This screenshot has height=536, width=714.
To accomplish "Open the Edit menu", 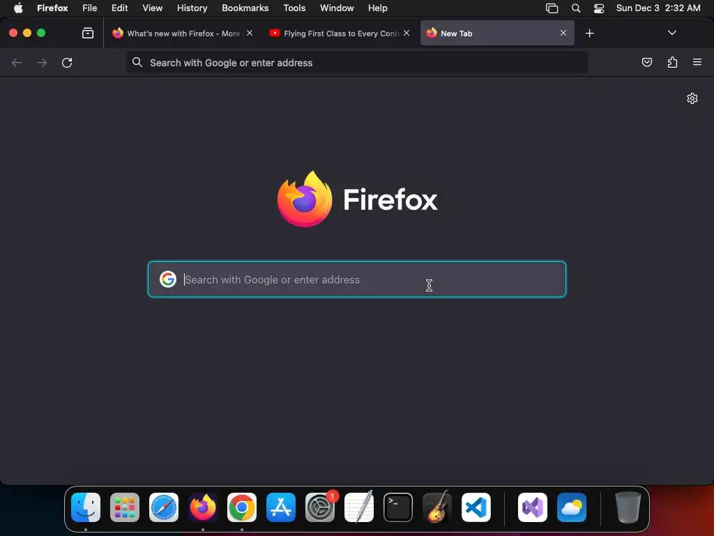I will click(x=120, y=8).
